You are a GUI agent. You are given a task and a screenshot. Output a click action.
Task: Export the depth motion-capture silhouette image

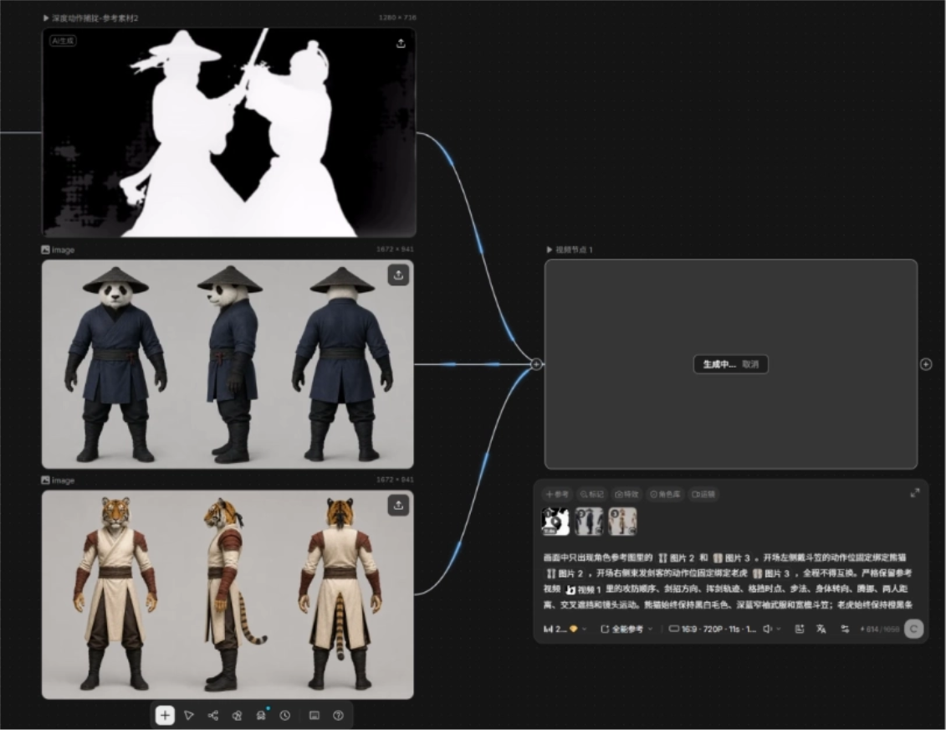pyautogui.click(x=401, y=44)
